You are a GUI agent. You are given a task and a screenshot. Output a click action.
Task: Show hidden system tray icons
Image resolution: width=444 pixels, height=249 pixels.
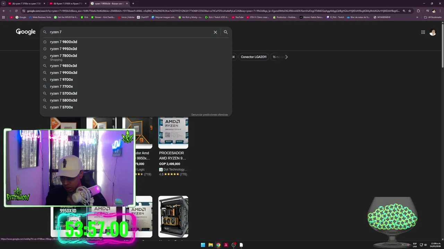pyautogui.click(x=403, y=245)
